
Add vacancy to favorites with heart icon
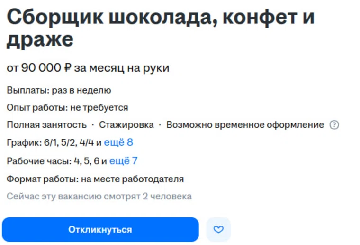(x=218, y=230)
